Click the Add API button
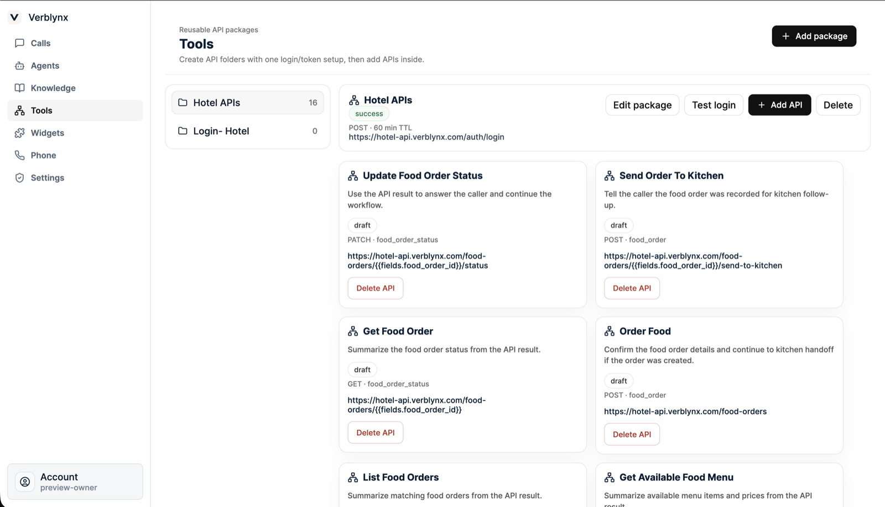 [x=779, y=105]
